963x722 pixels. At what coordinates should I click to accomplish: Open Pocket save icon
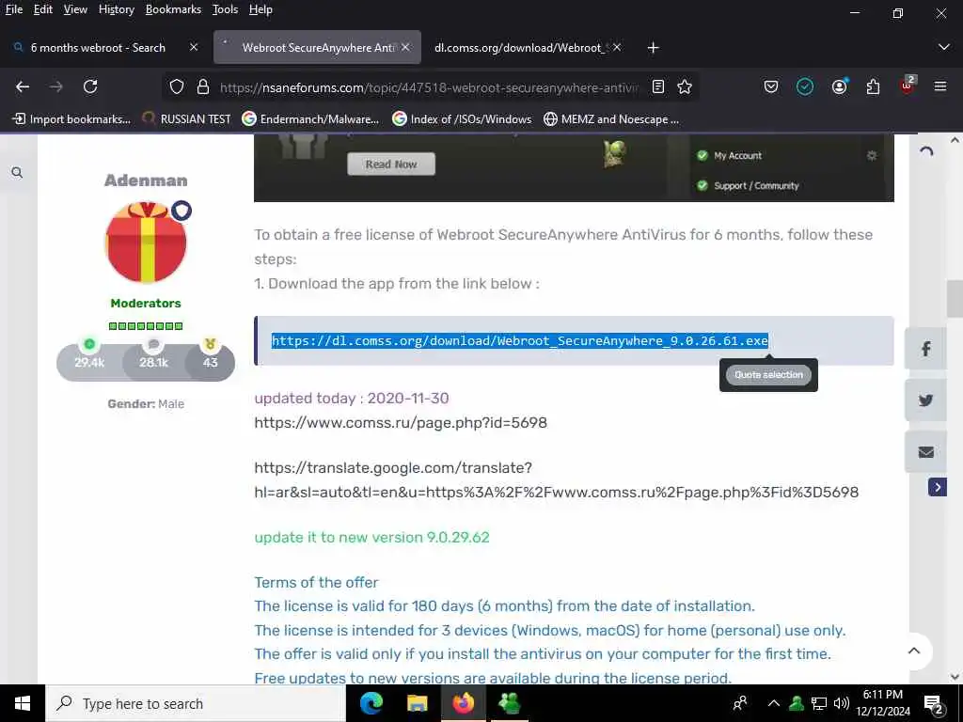tap(771, 87)
